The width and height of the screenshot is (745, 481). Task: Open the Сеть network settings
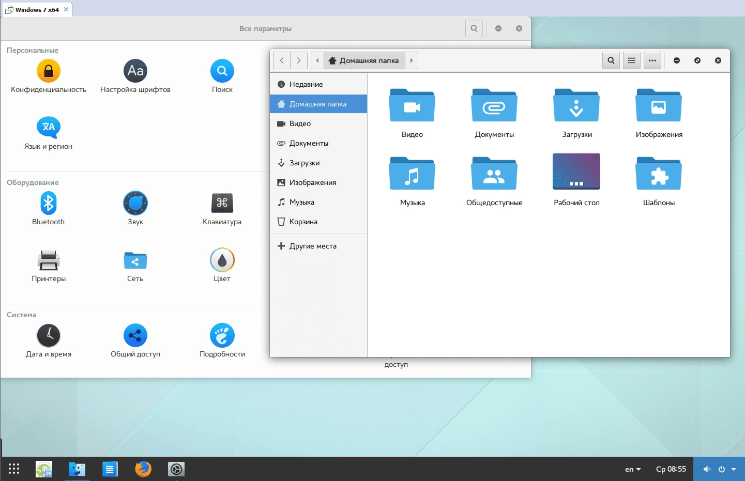(135, 266)
